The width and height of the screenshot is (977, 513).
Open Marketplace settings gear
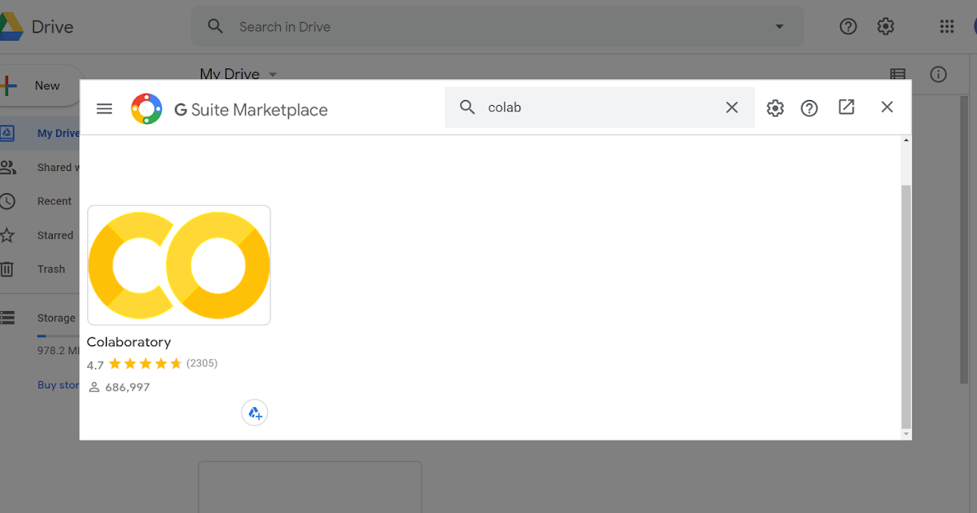point(774,107)
